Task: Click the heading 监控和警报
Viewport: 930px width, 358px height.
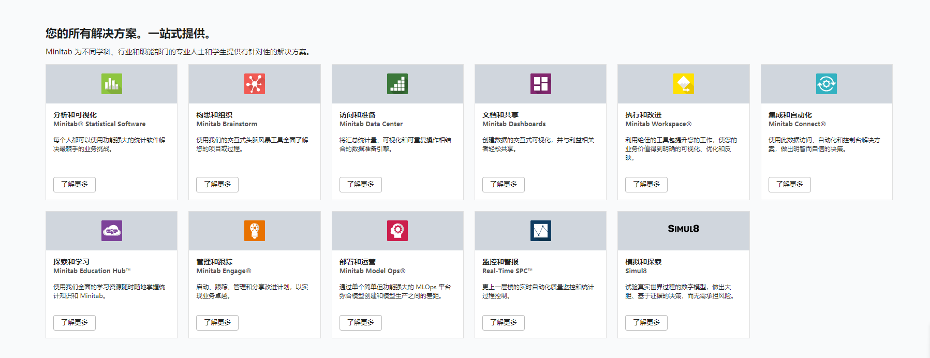Action: tap(500, 262)
